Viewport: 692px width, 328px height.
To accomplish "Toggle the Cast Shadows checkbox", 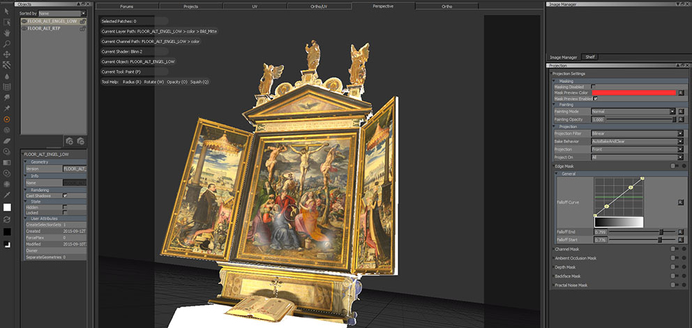I will coord(65,195).
